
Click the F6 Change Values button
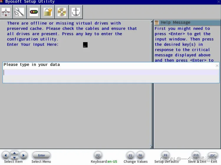[x=140, y=155]
